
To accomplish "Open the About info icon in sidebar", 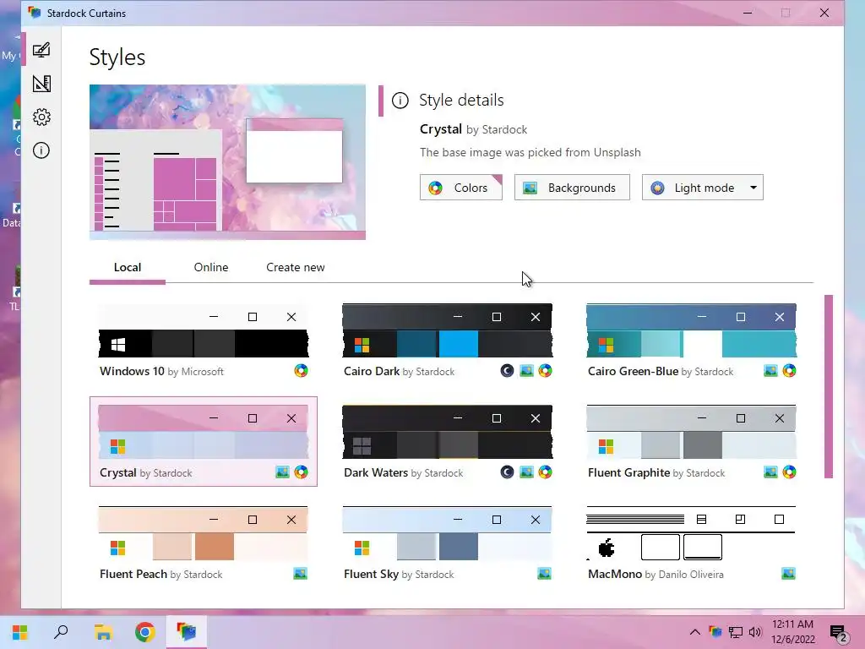I will [41, 150].
